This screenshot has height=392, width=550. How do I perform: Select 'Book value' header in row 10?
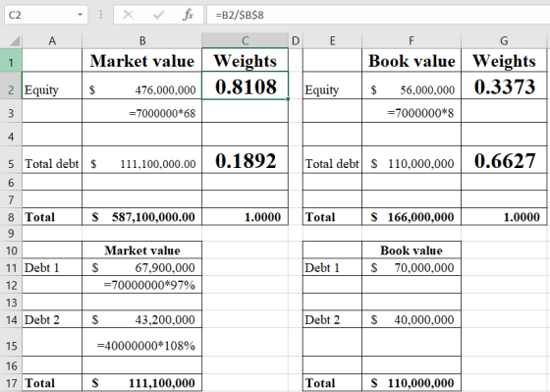412,251
